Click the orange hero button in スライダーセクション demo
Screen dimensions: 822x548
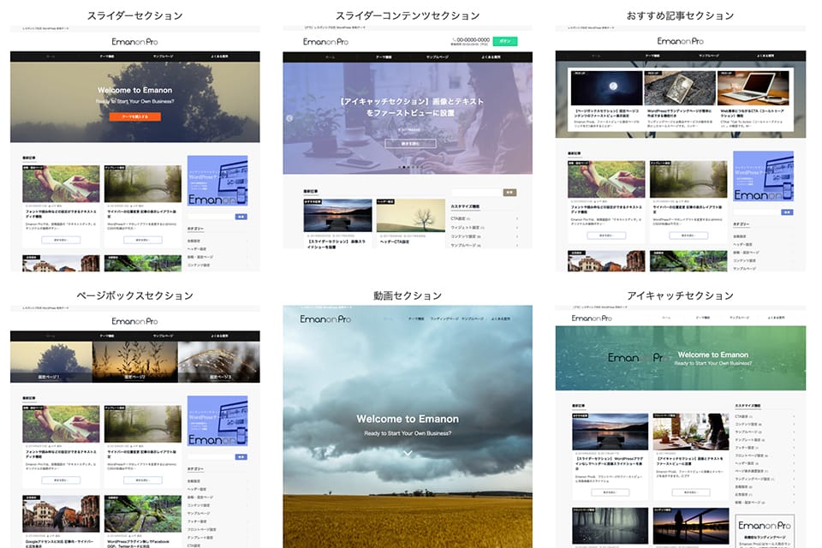tap(134, 116)
